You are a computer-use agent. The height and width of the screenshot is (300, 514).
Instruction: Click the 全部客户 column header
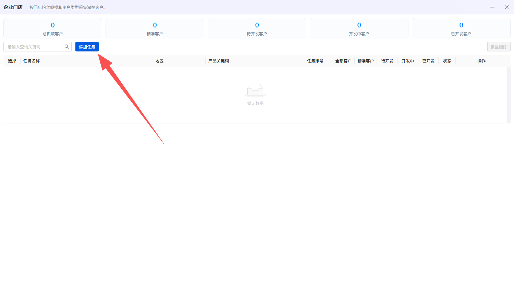point(343,61)
